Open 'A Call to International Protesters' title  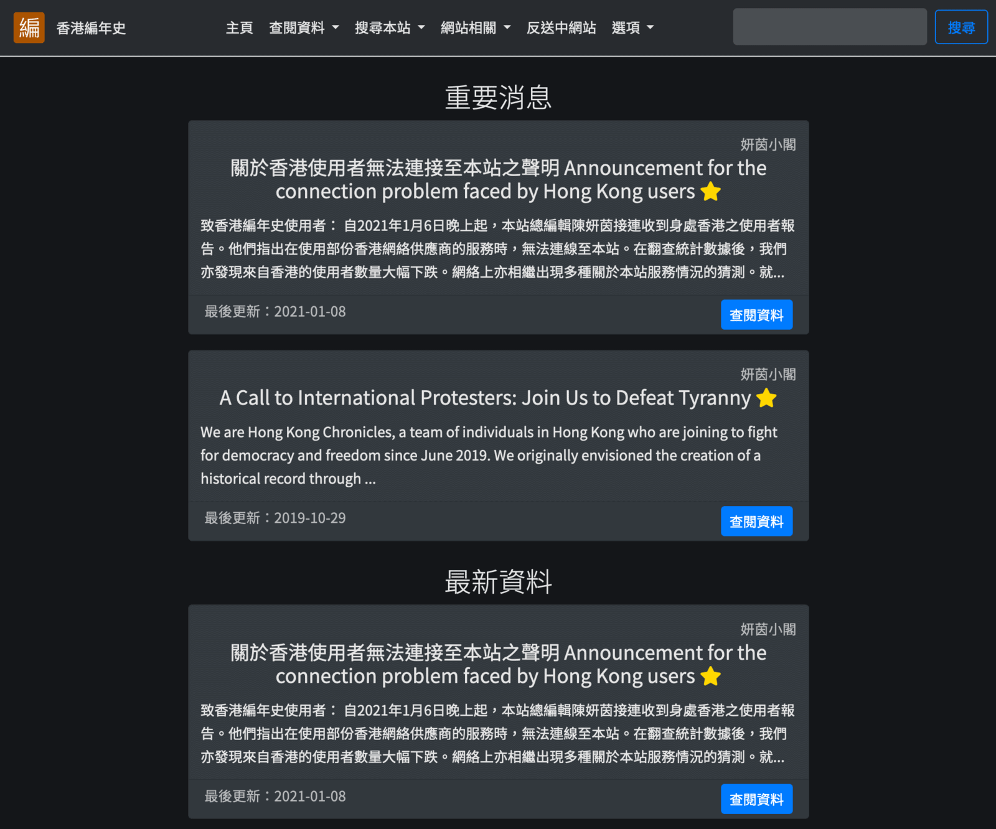click(484, 398)
